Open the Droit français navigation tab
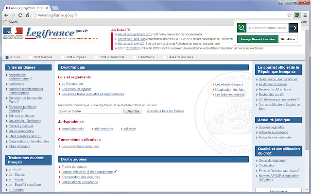Viewport: 311px width, 194px height. [43, 57]
